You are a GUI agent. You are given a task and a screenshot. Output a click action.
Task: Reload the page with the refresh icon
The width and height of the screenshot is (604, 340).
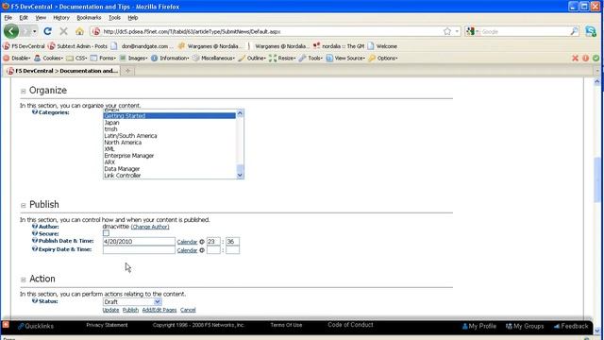pos(48,31)
